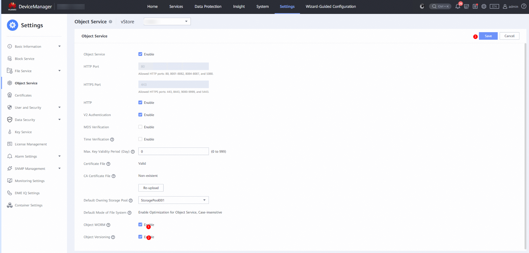Show help tooltip for Object Versioning
The image size is (529, 253).
click(x=113, y=237)
